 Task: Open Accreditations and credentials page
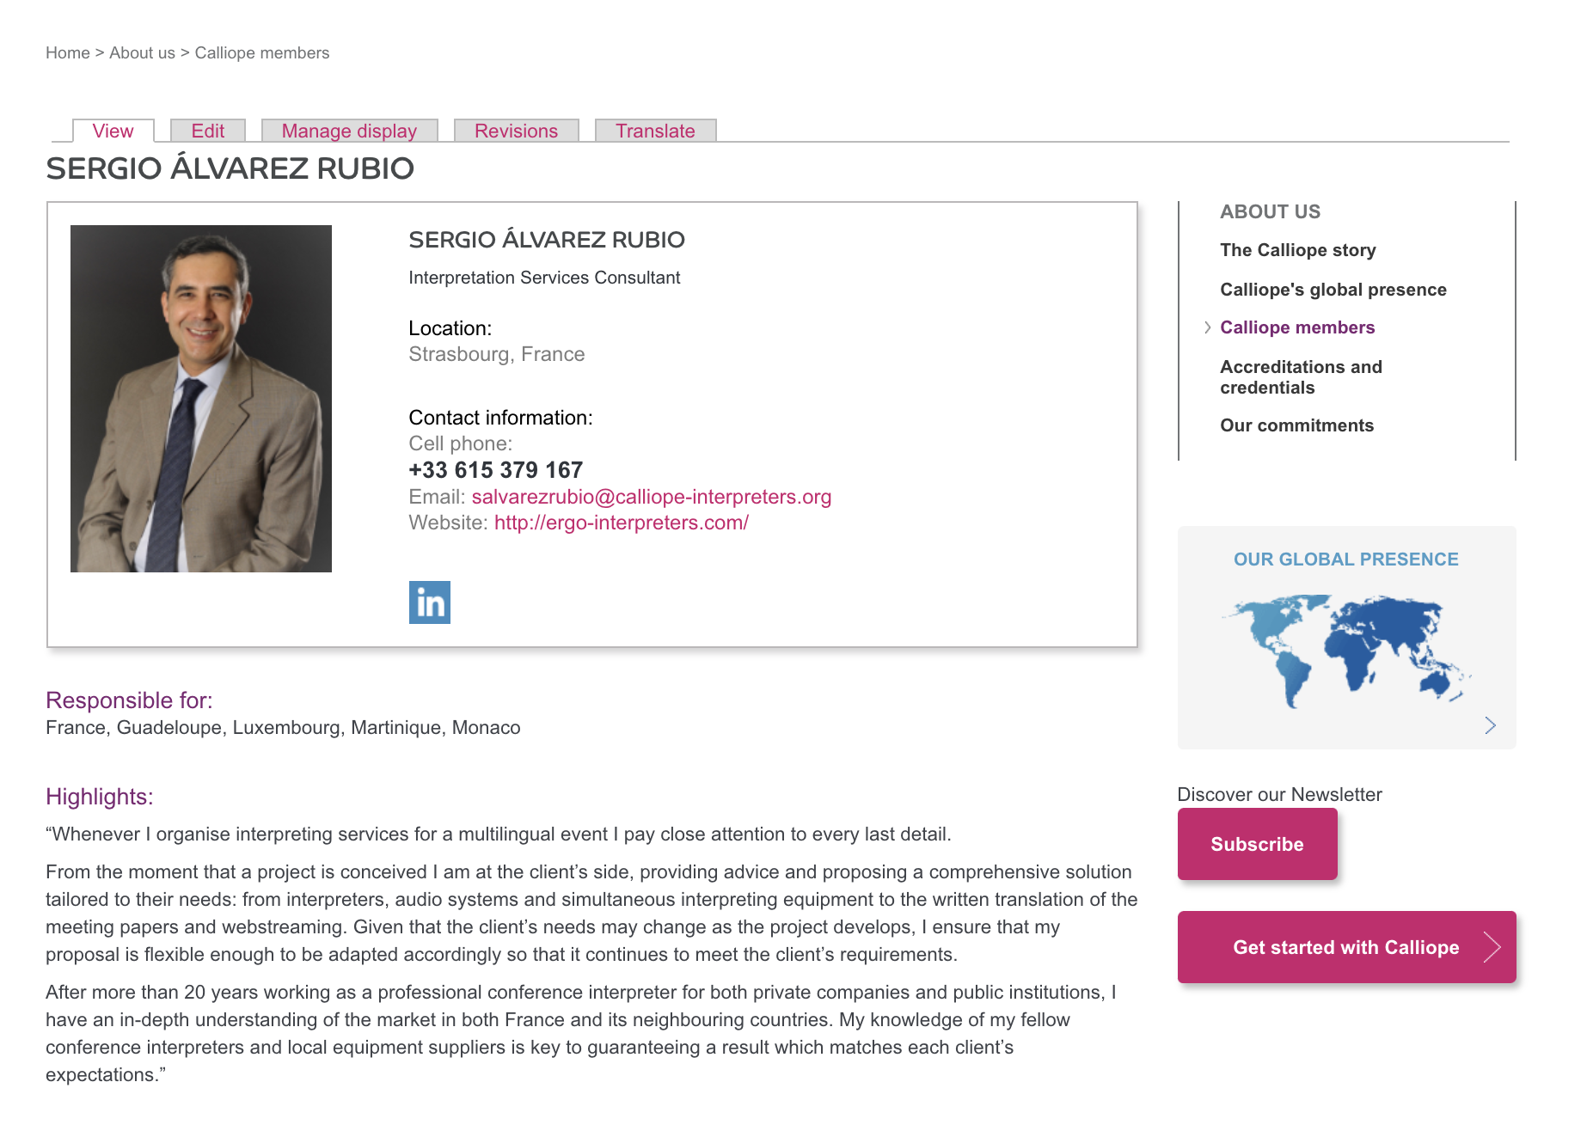coord(1301,377)
